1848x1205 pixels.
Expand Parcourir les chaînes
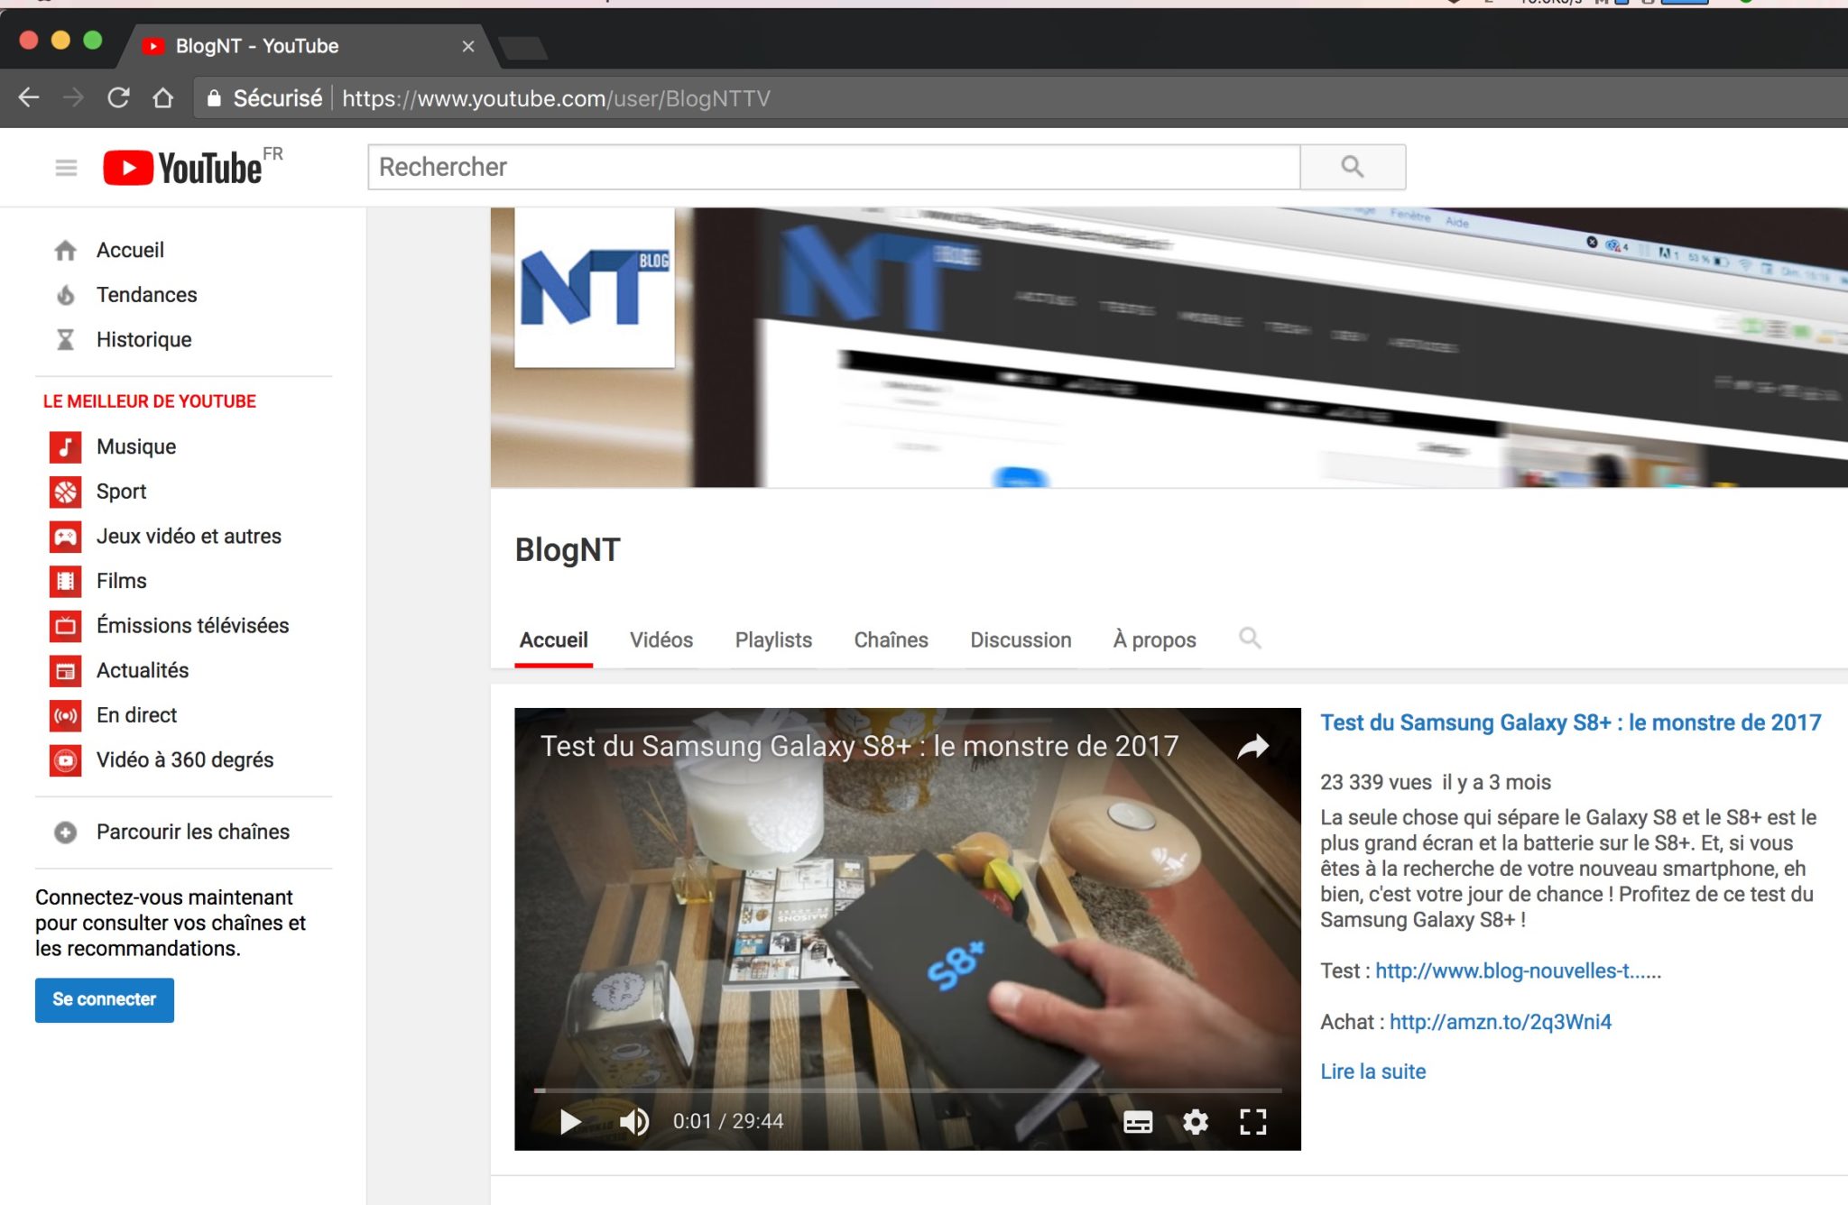pyautogui.click(x=192, y=832)
